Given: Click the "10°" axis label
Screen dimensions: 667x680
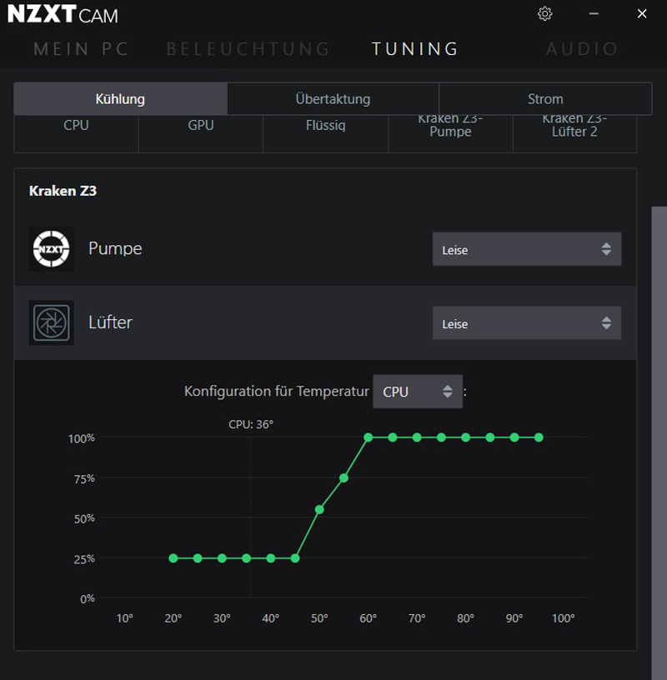Looking at the screenshot, I should [x=124, y=618].
